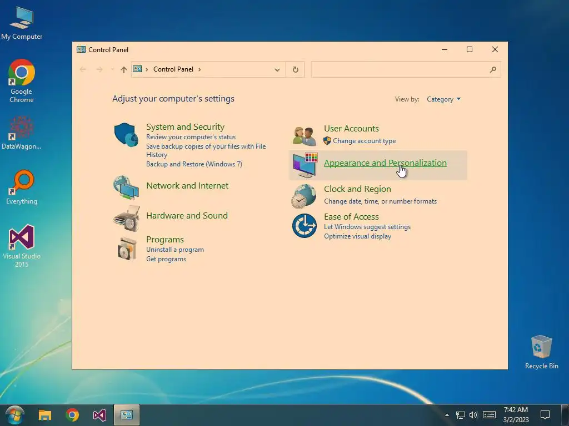The width and height of the screenshot is (569, 426).
Task: Open the volume speaker tray icon
Action: [473, 415]
